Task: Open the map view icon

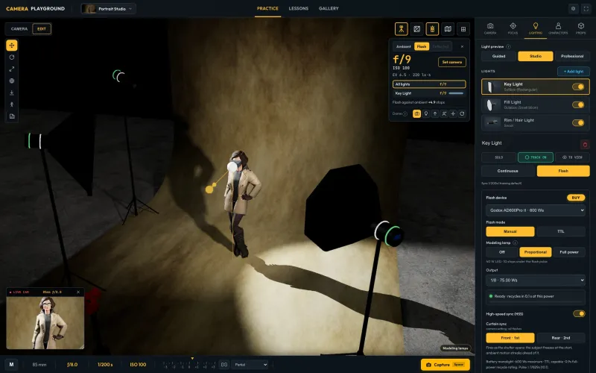Action: click(448, 29)
